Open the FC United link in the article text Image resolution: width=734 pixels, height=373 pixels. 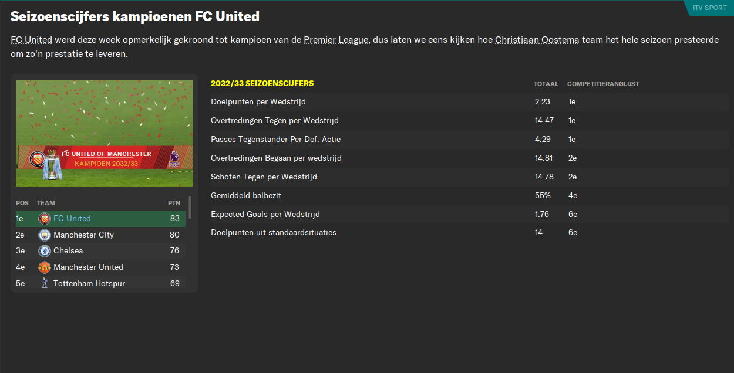[x=31, y=40]
